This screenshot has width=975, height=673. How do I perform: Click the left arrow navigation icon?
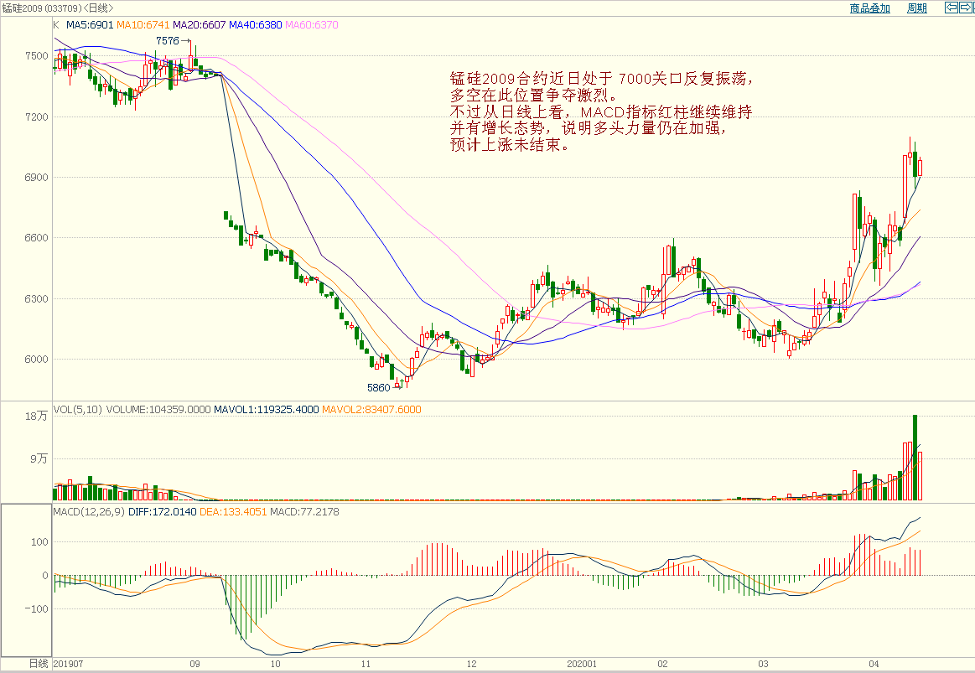pos(951,8)
